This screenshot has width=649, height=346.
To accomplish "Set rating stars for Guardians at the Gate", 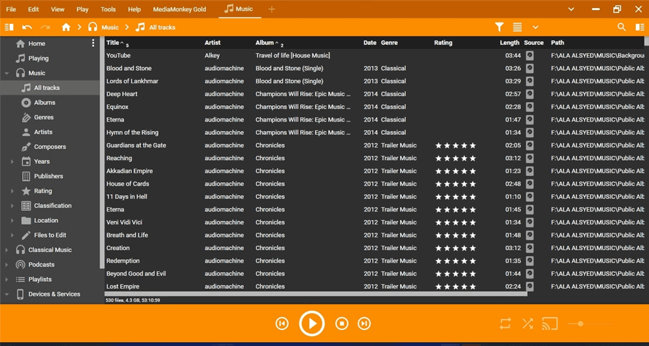I will click(456, 146).
